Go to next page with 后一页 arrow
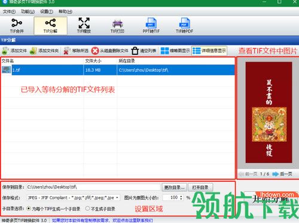299x223 pixels. pos(282,174)
